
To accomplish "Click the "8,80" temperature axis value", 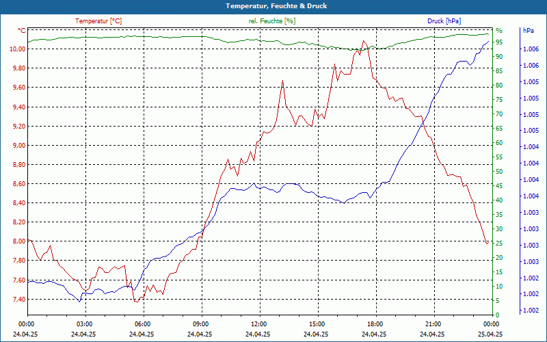I will pyautogui.click(x=19, y=165).
